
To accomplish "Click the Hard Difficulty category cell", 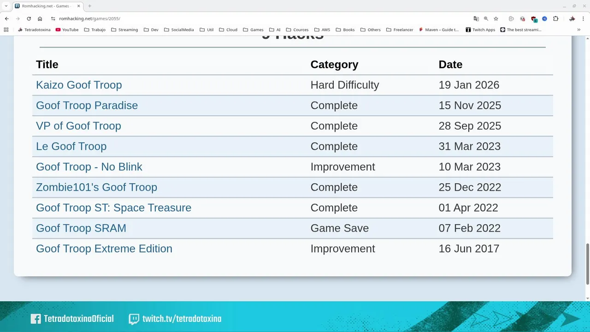I will click(x=345, y=85).
